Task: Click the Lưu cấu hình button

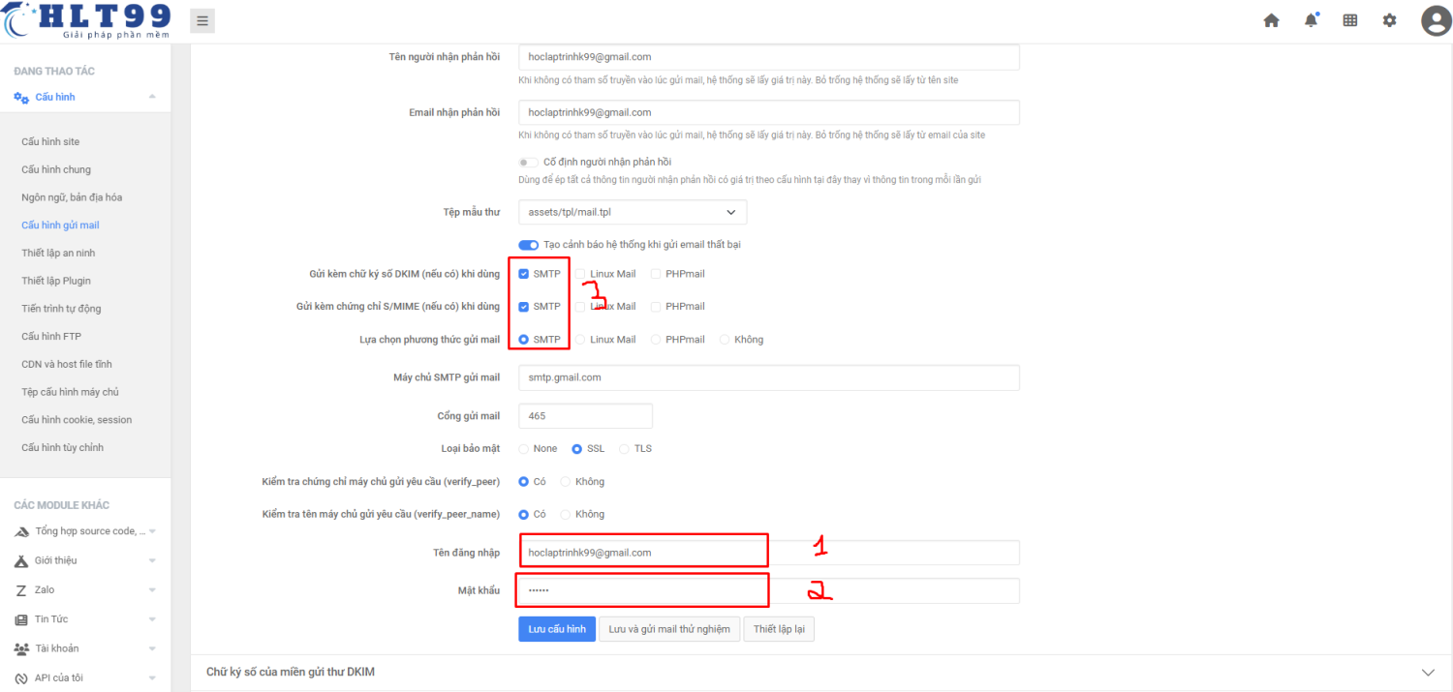Action: click(x=556, y=629)
